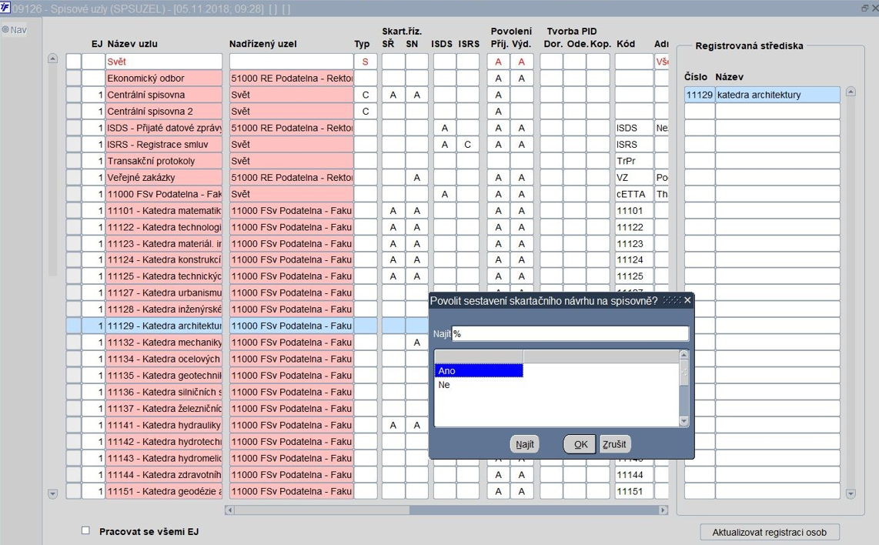Select the row Centrální spisovna 2
879x545 pixels.
click(x=164, y=111)
